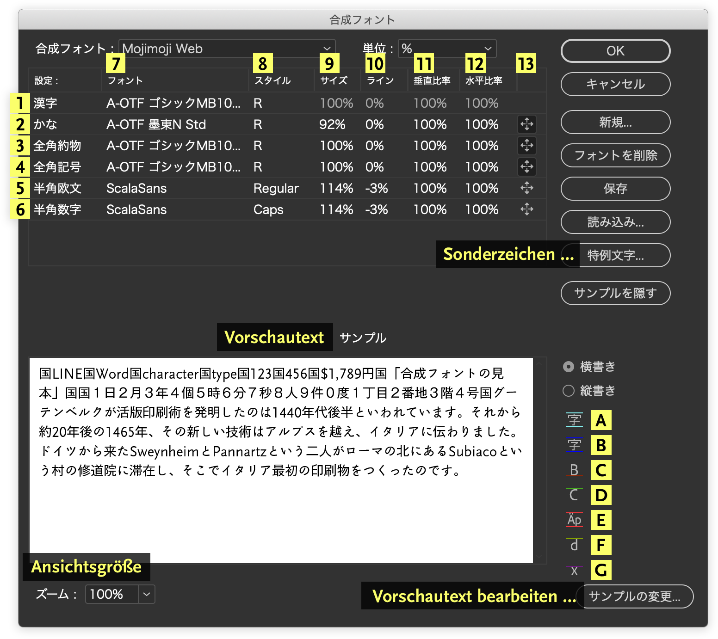Open the 単位 unit dropdown showing %
The height and width of the screenshot is (639, 718).
click(447, 49)
